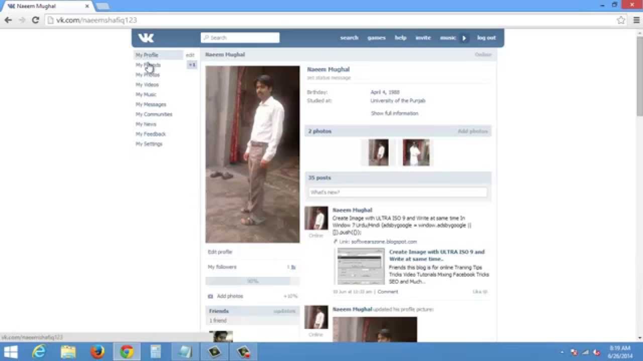The width and height of the screenshot is (643, 361).
Task: Open the volume icon in system tray
Action: click(x=597, y=352)
